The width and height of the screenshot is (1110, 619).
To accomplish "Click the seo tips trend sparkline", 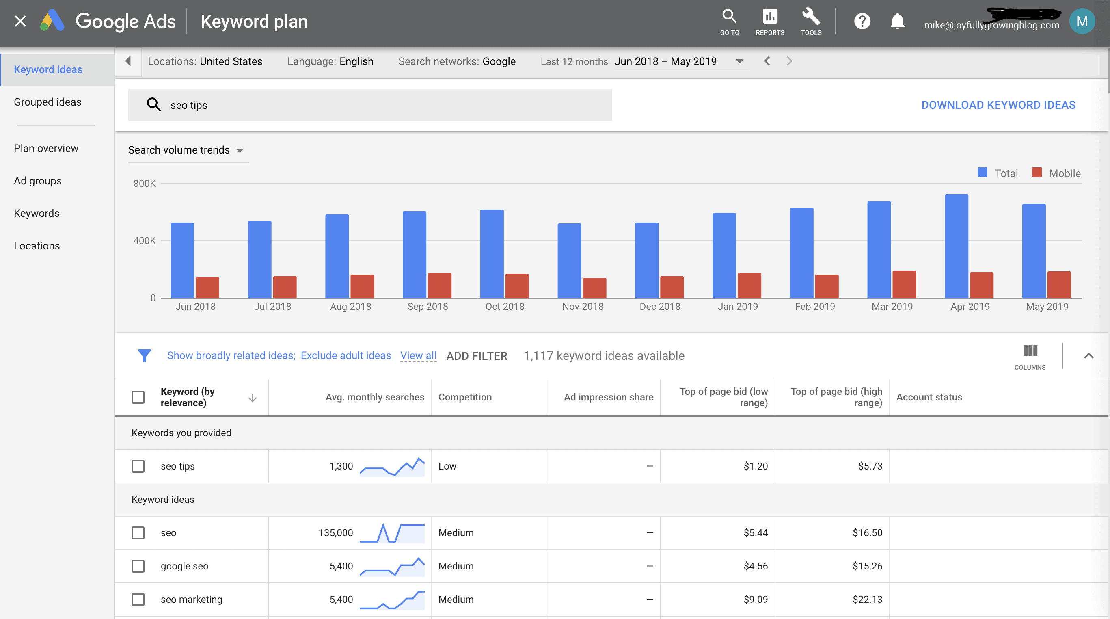I will click(x=392, y=466).
